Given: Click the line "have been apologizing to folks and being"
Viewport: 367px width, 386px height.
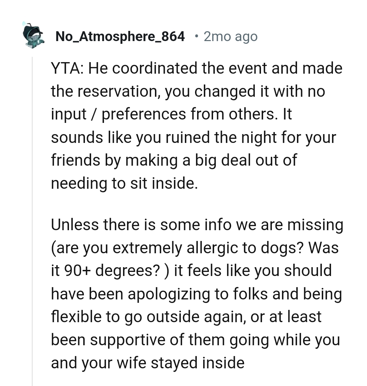Looking at the screenshot, I should [196, 294].
